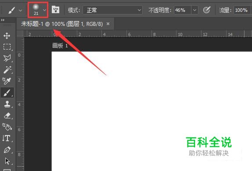Toggle pressure for opacity icon

(207, 10)
